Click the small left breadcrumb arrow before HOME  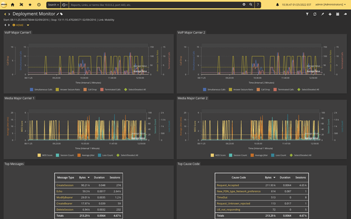click(x=5, y=25)
